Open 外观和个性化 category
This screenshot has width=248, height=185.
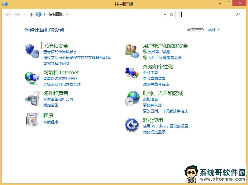point(158,67)
